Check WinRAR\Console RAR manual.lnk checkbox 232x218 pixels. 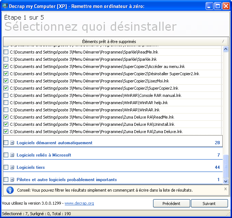tap(6, 95)
